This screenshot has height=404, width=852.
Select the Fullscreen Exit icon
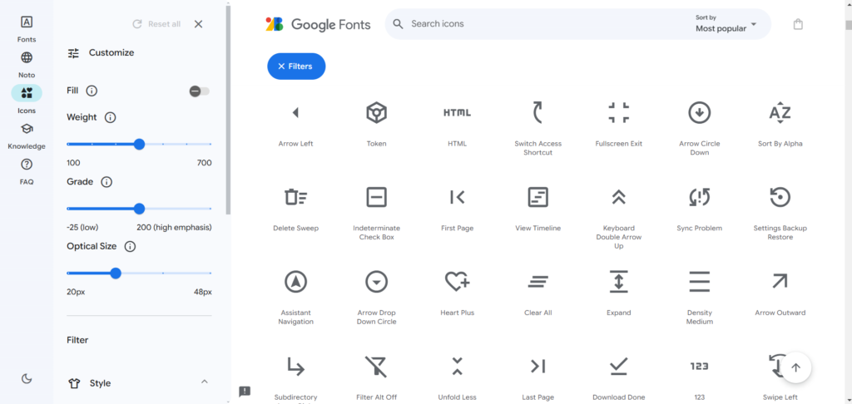point(618,113)
